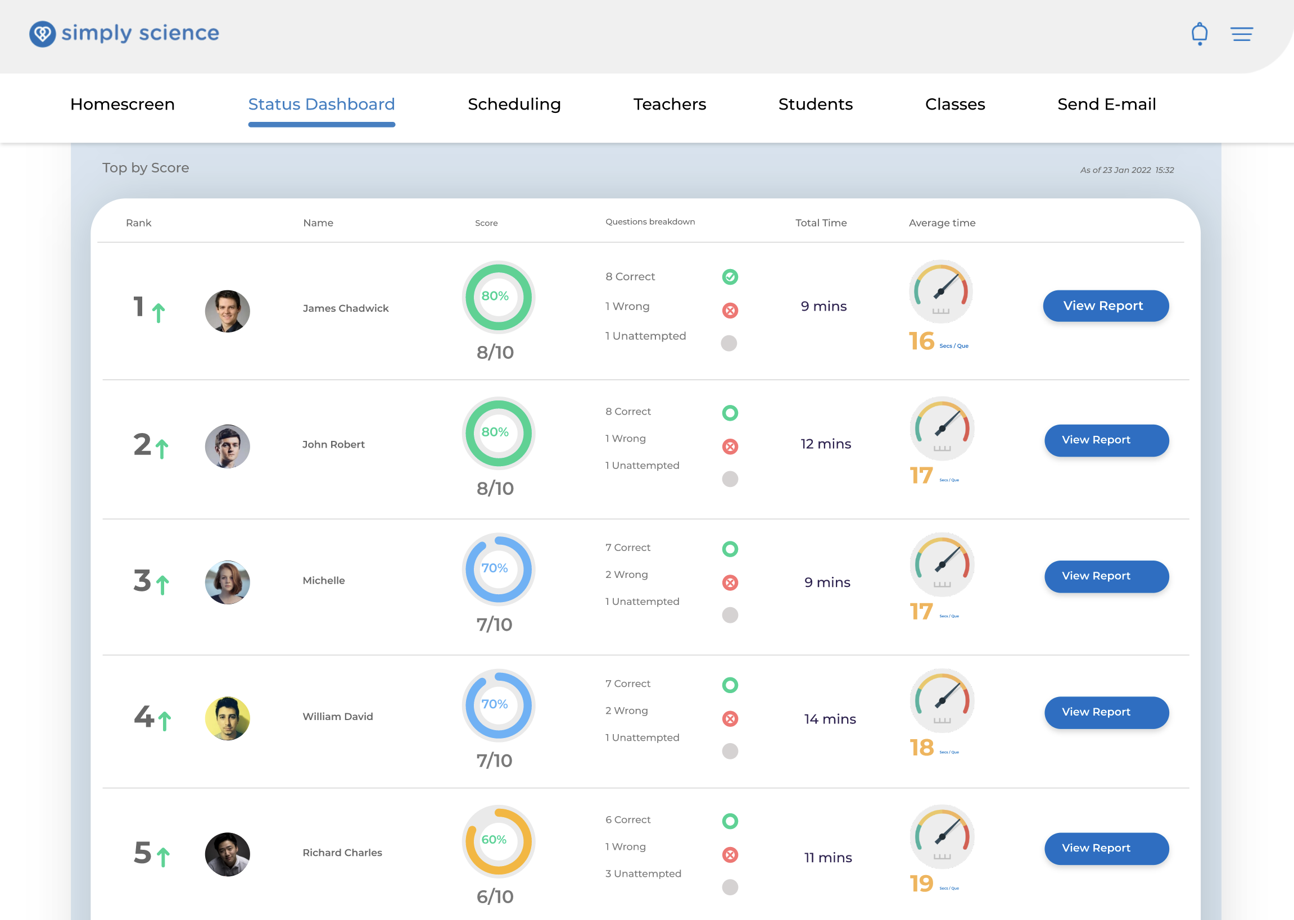The image size is (1294, 920).
Task: Click Richard Charles's 60% score ring
Action: pyautogui.click(x=498, y=841)
